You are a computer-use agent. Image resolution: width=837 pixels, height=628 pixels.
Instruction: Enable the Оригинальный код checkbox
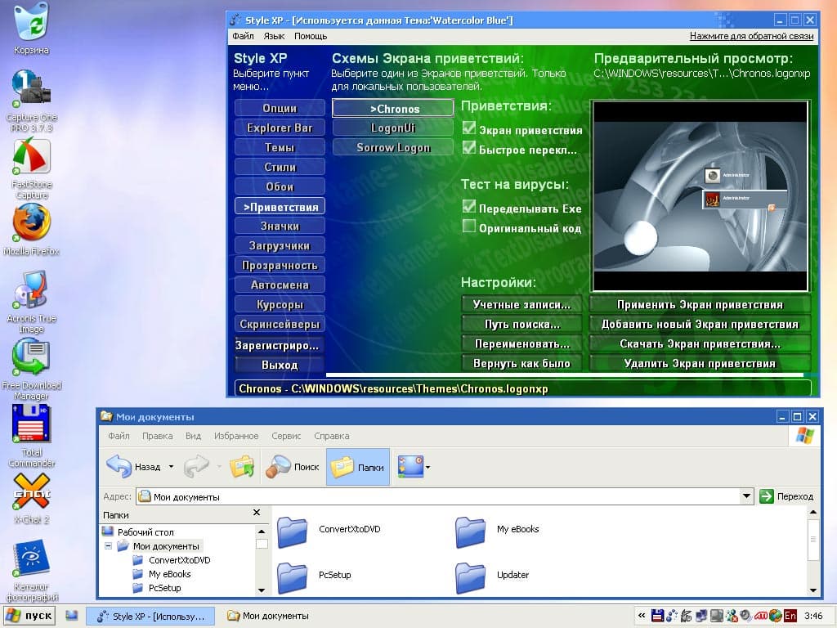468,227
